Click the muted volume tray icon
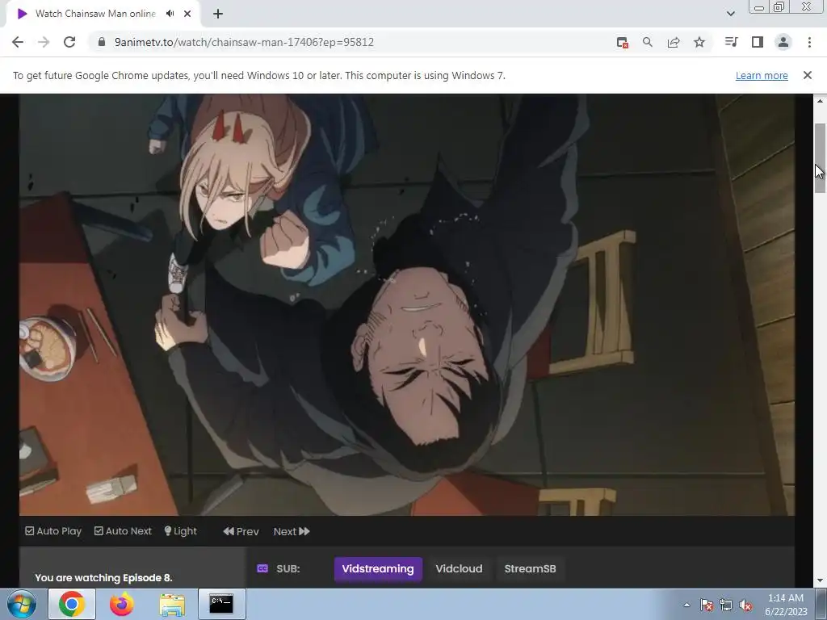The width and height of the screenshot is (827, 620). point(745,605)
